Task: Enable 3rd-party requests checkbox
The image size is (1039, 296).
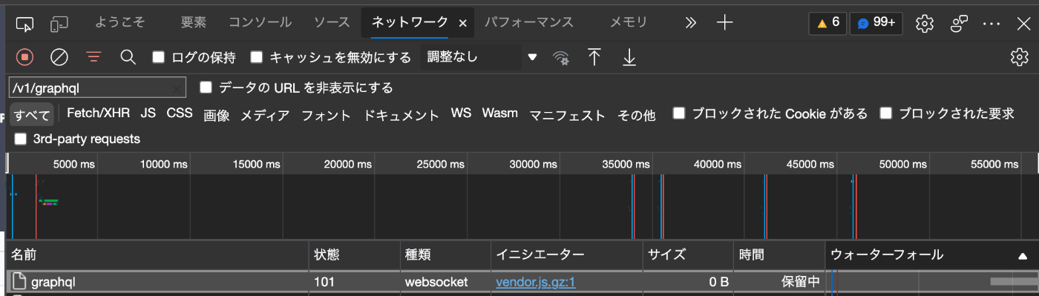Action: click(20, 139)
